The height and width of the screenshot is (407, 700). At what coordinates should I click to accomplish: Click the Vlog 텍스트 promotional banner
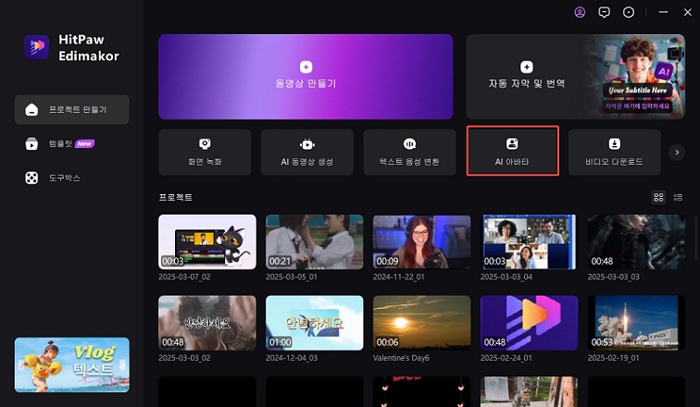coord(72,364)
